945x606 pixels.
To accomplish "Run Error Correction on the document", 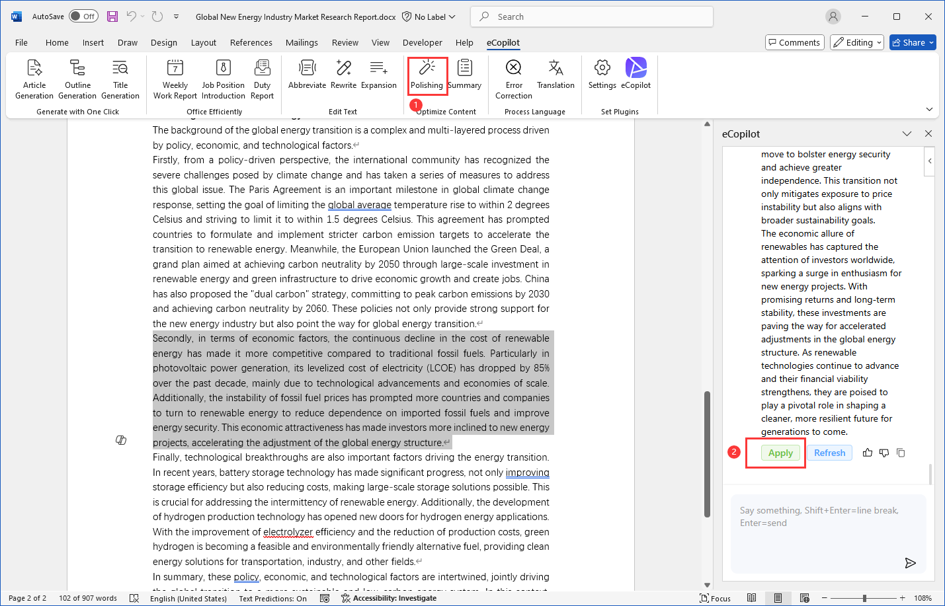I will click(513, 78).
